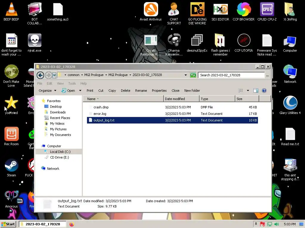Click the deeznutSpyEx desktop icon
This screenshot has width=305, height=228.
pos(197,43)
